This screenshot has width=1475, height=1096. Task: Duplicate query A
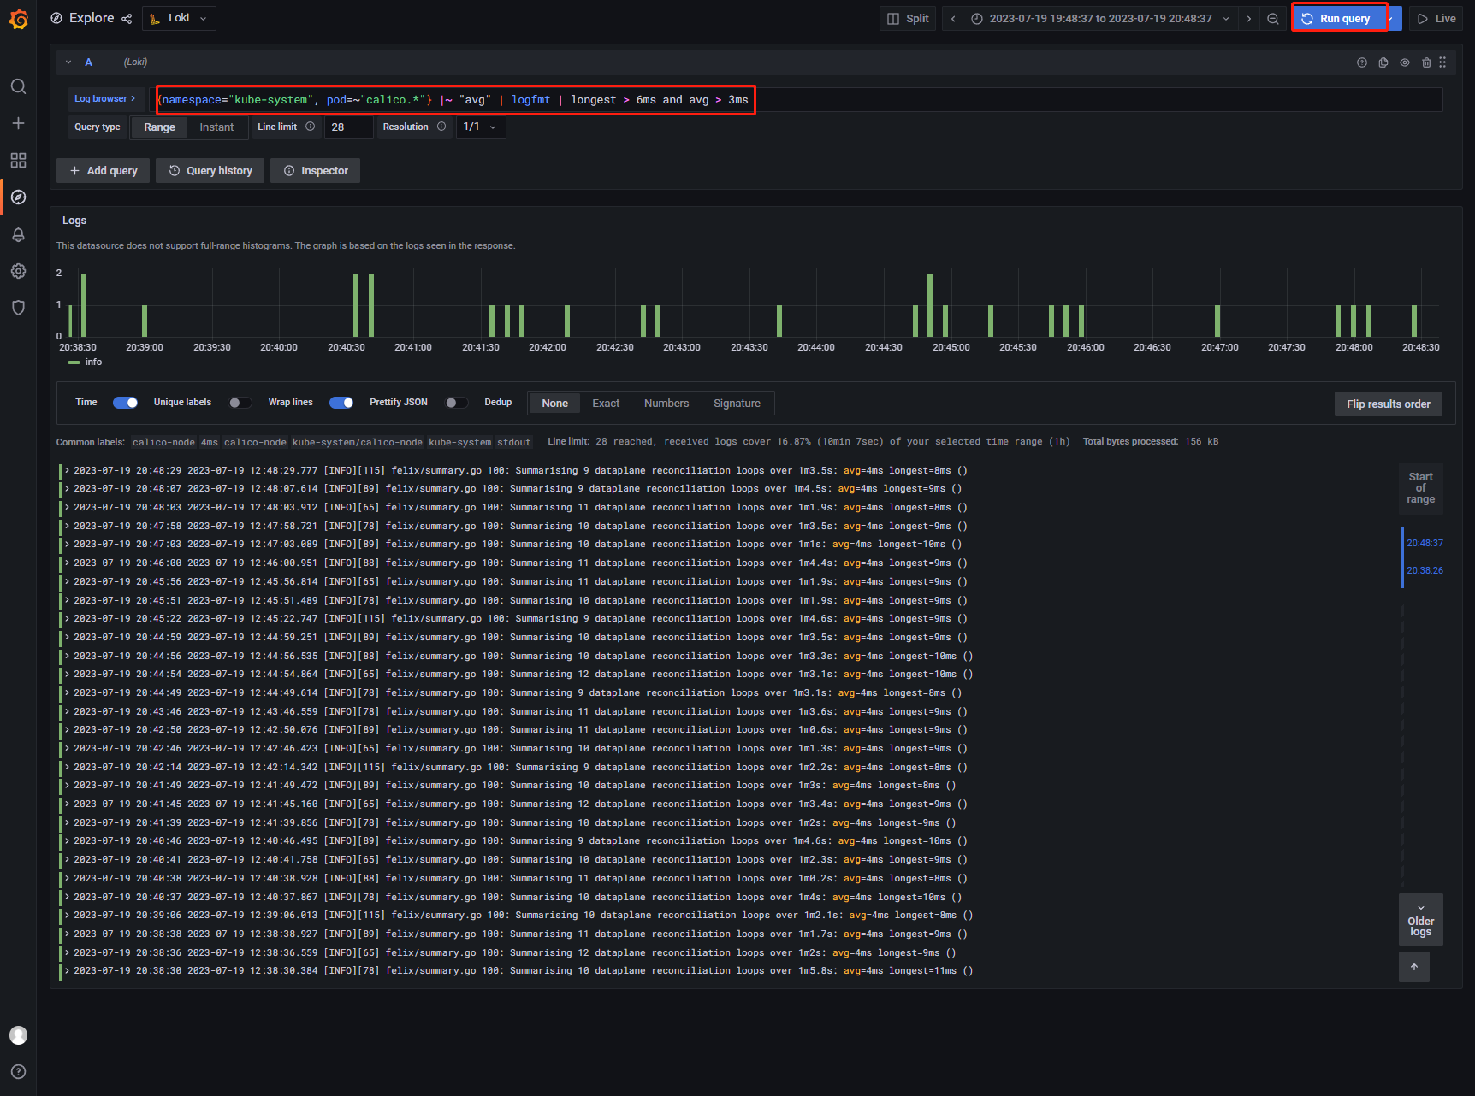pos(1383,62)
